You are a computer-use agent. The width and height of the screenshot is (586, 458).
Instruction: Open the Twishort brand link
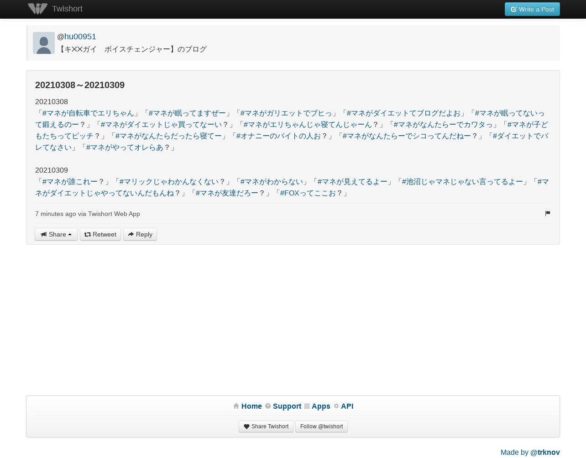click(67, 9)
